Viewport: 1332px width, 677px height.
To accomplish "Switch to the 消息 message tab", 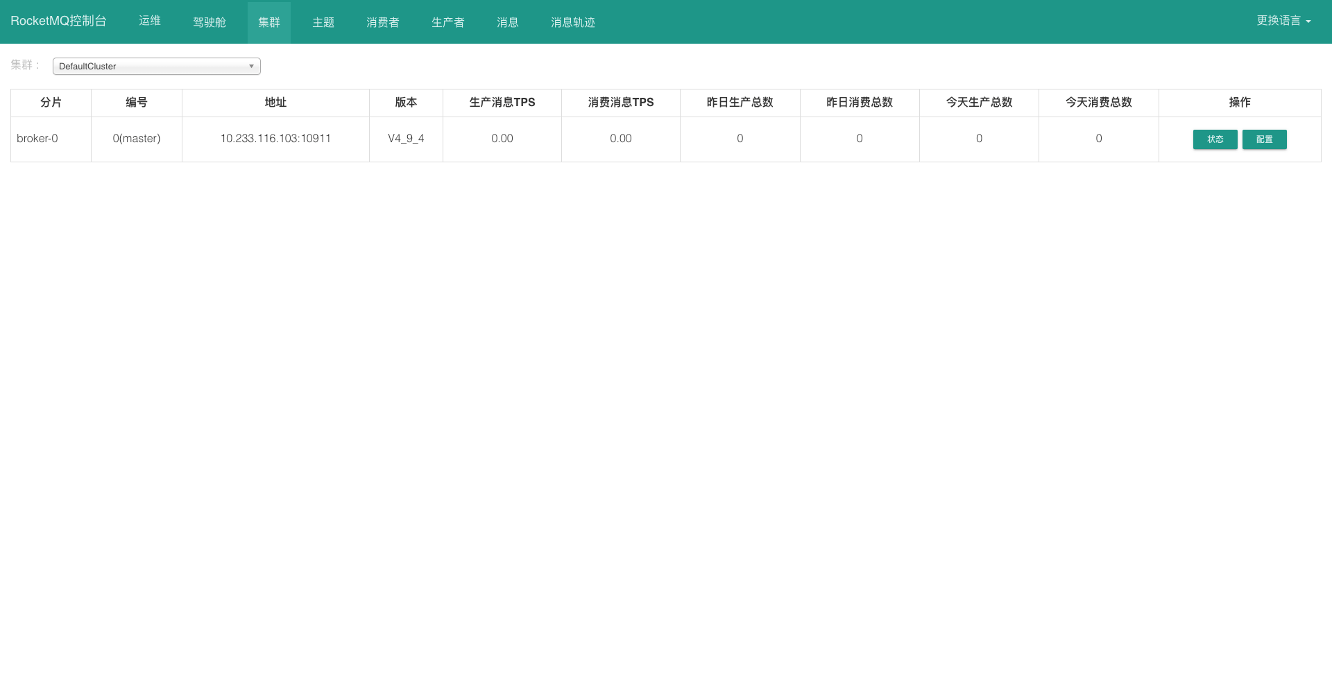I will pos(508,22).
